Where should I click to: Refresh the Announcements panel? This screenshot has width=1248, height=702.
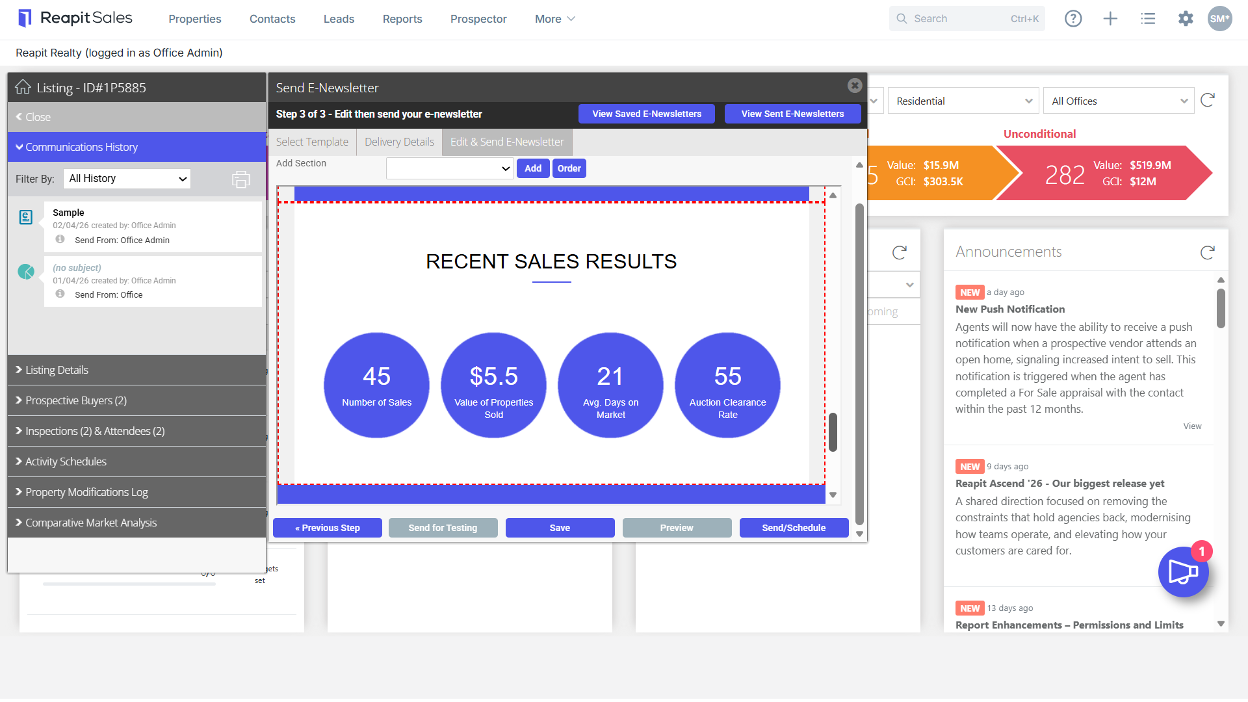click(x=1207, y=252)
